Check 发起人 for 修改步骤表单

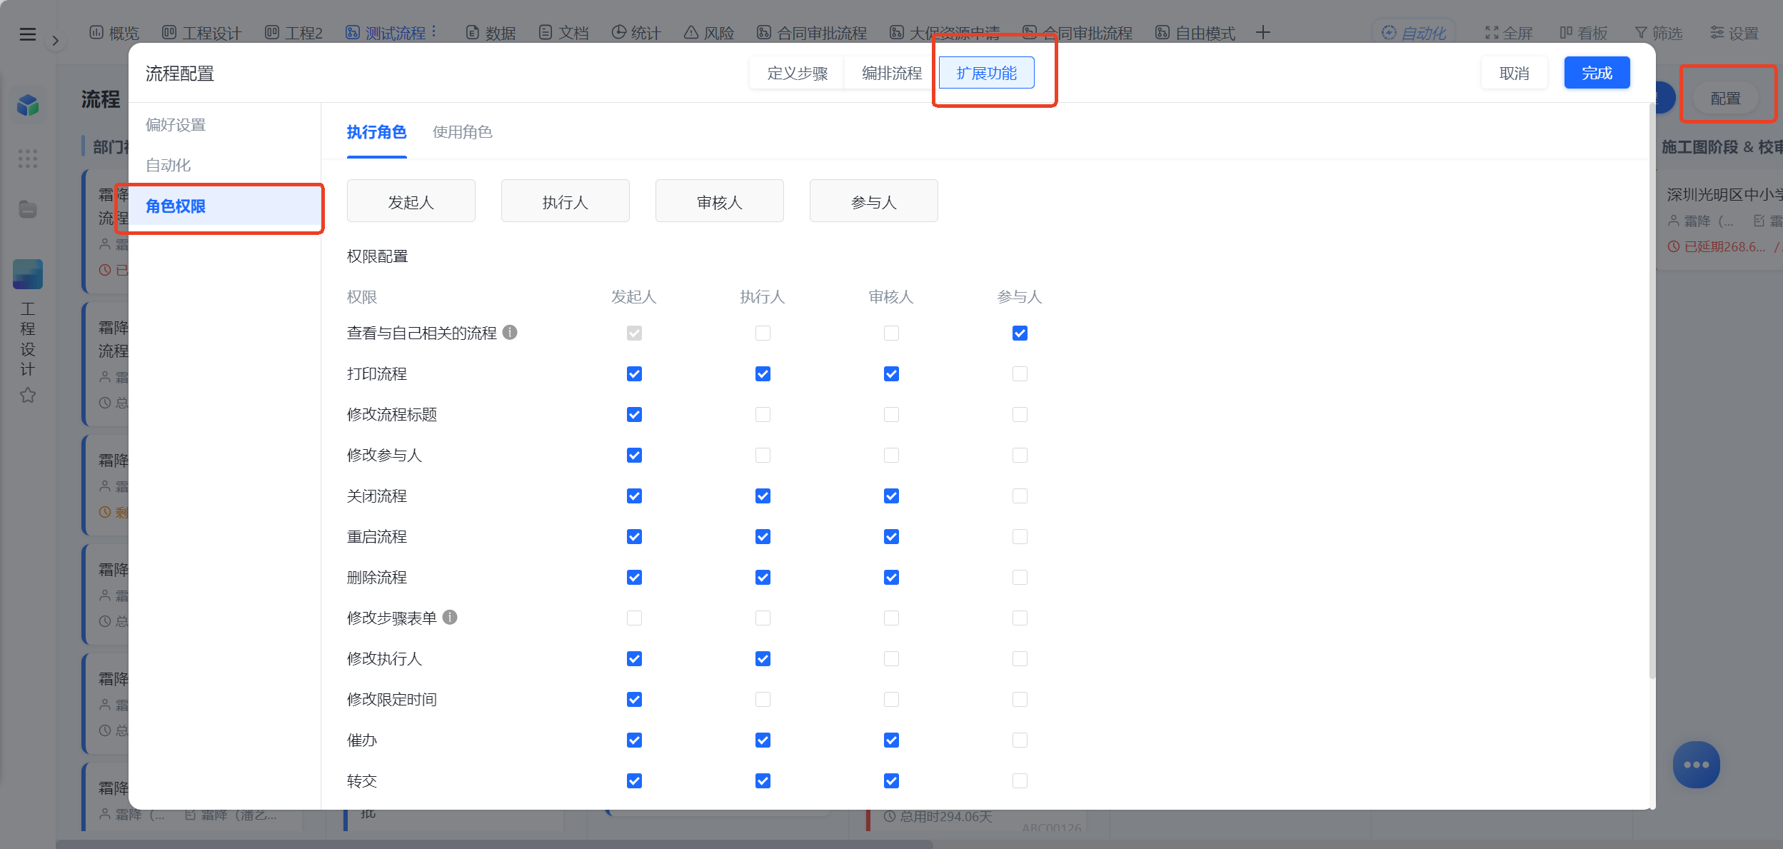634,618
